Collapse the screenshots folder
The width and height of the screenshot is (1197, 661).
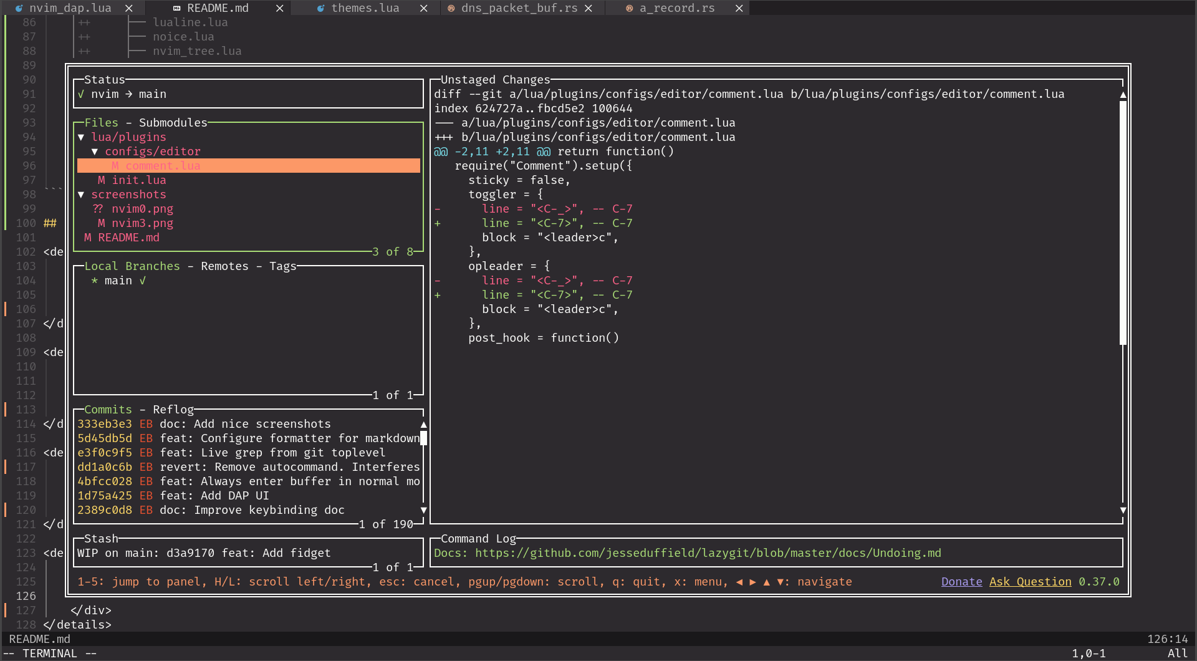[81, 195]
